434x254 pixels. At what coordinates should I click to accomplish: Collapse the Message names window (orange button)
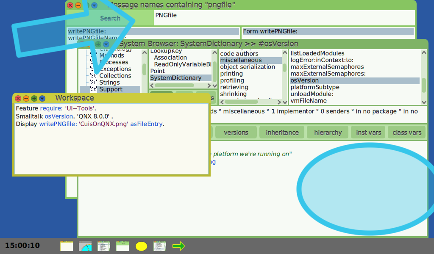(78, 6)
